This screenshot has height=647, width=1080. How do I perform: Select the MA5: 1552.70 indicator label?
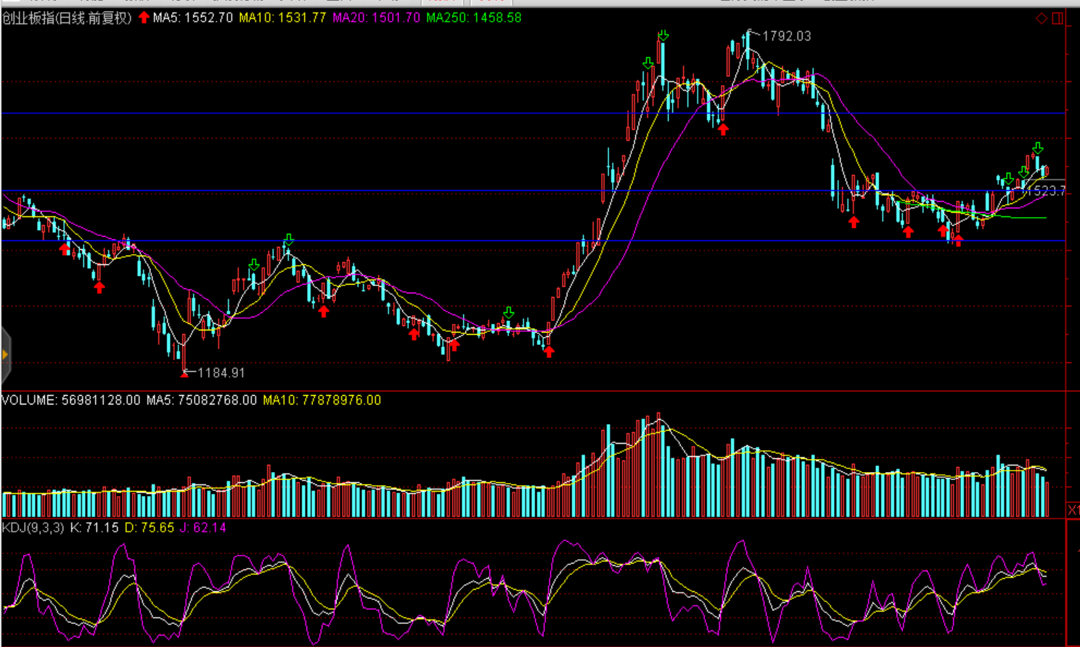coord(192,17)
